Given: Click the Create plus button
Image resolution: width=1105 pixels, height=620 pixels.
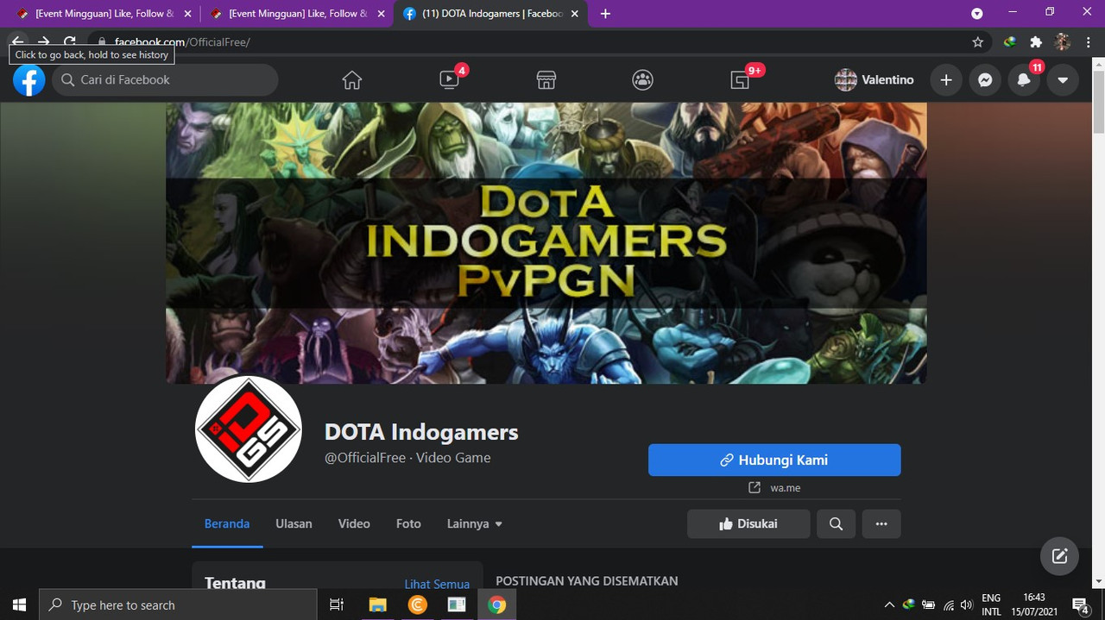Looking at the screenshot, I should (946, 80).
